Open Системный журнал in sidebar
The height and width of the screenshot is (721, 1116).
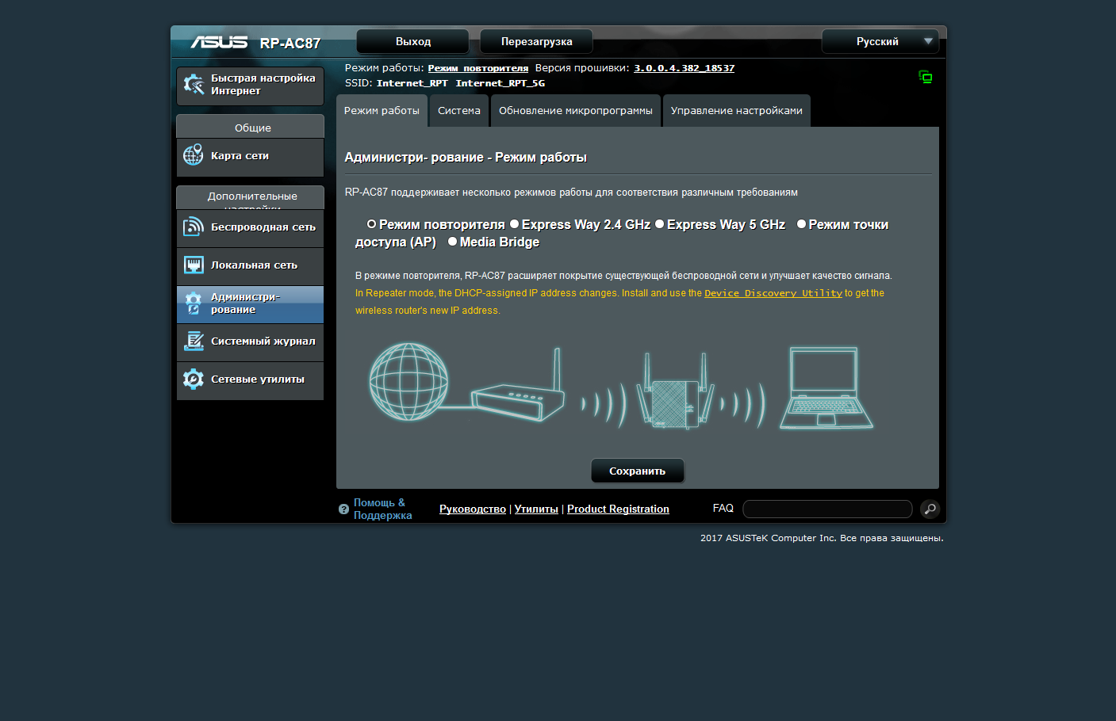click(x=250, y=341)
